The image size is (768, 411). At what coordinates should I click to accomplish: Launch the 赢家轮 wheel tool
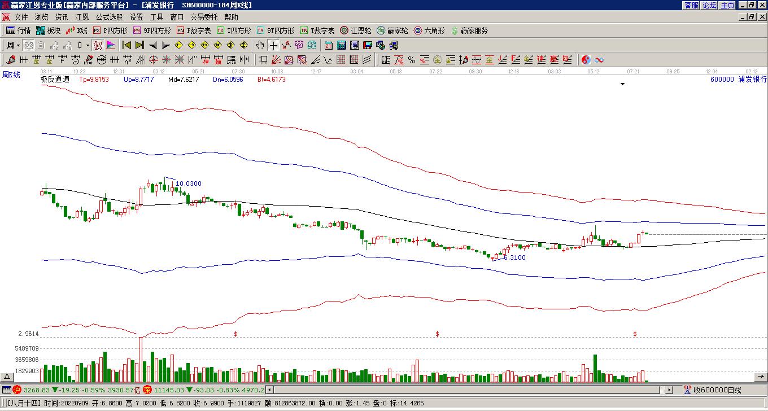(x=392, y=30)
